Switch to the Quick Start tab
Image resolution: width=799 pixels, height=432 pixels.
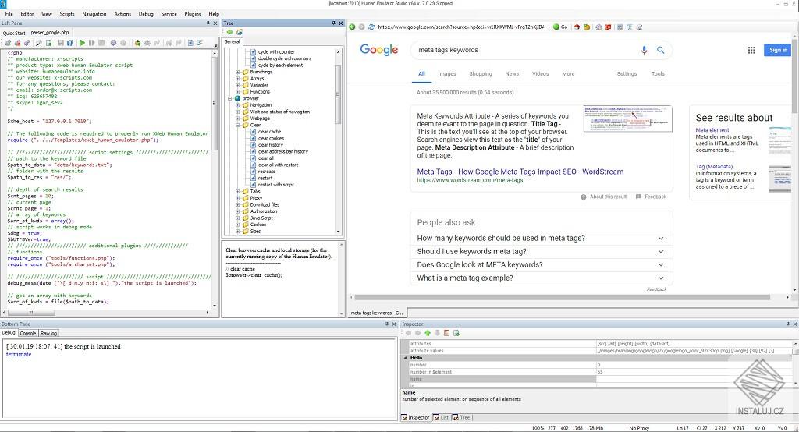click(x=14, y=33)
